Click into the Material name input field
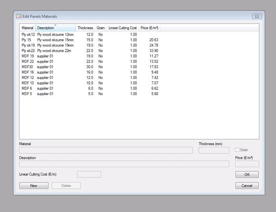This screenshot has height=212, width=276. (x=106, y=150)
